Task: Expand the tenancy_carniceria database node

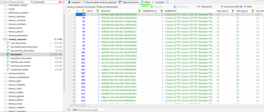Action: coord(4,20)
